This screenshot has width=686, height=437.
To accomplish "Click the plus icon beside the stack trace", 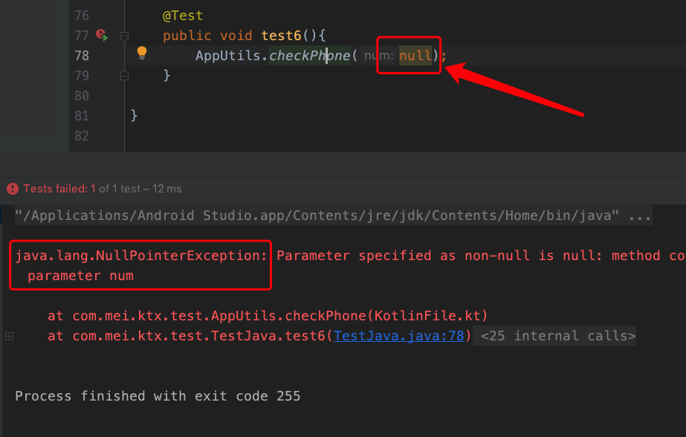I will [8, 336].
